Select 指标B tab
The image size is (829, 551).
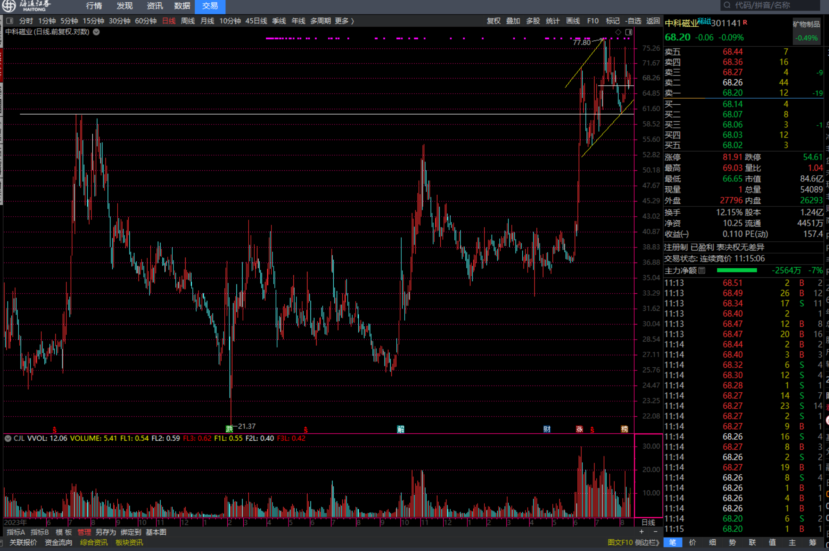tap(39, 532)
